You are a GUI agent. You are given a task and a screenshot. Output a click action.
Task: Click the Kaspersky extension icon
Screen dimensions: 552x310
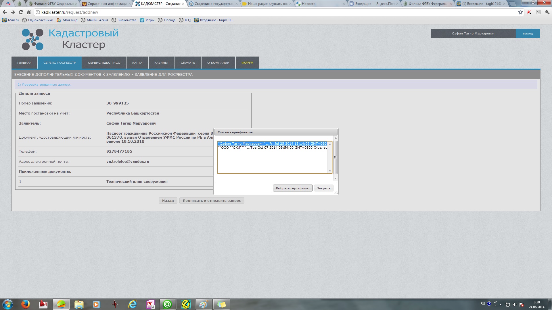529,12
